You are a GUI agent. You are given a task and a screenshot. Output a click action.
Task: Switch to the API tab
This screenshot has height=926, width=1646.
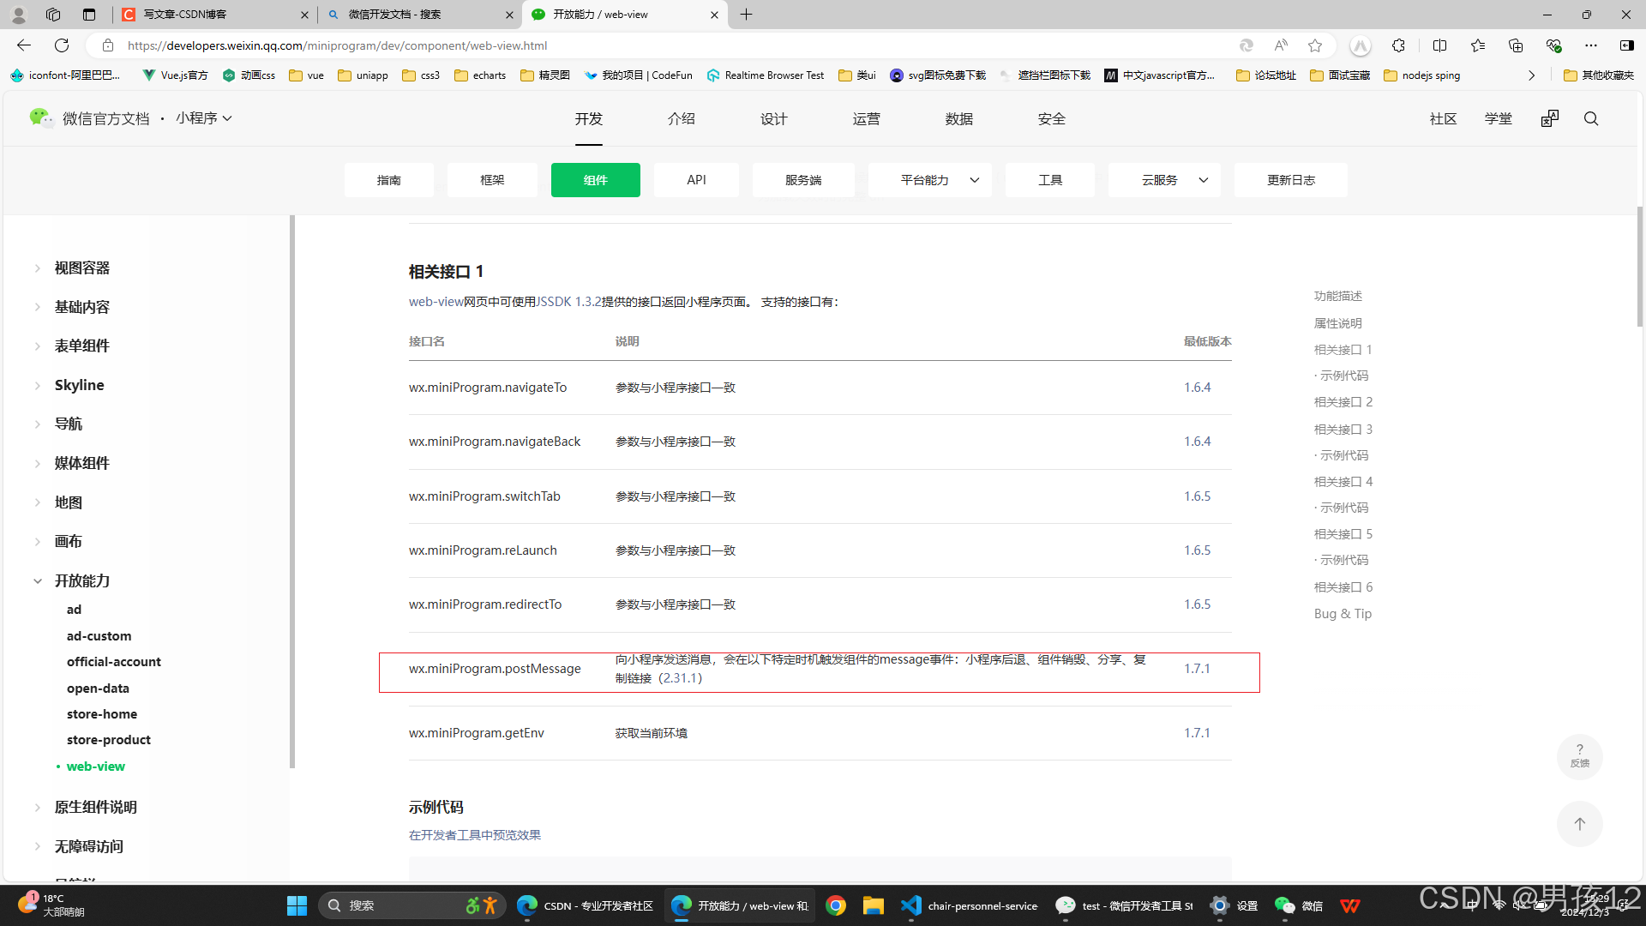[696, 180]
